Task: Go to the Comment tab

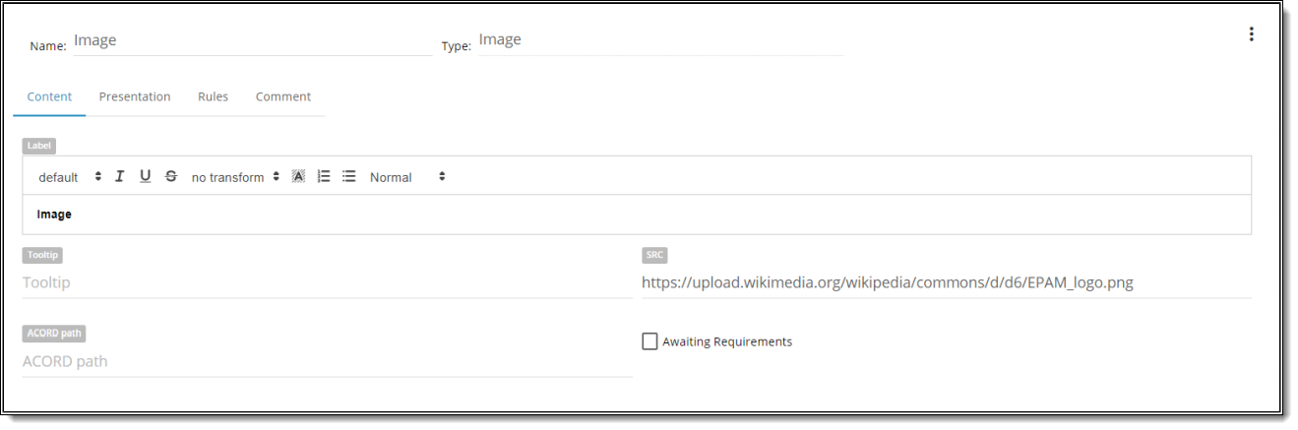Action: click(283, 96)
